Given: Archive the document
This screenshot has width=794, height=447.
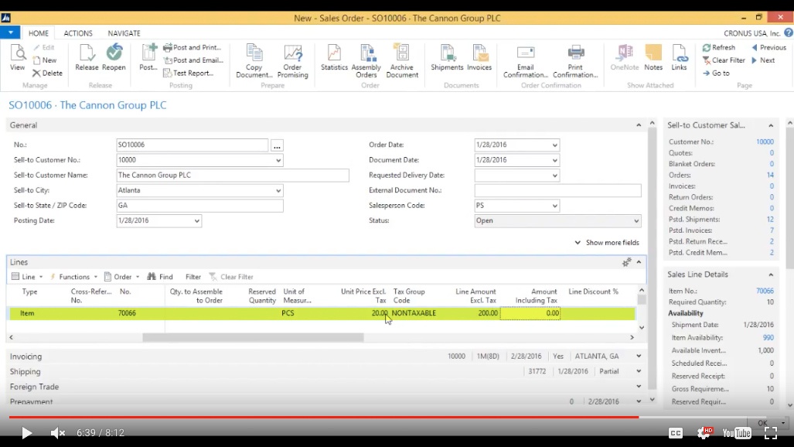Looking at the screenshot, I should (402, 61).
